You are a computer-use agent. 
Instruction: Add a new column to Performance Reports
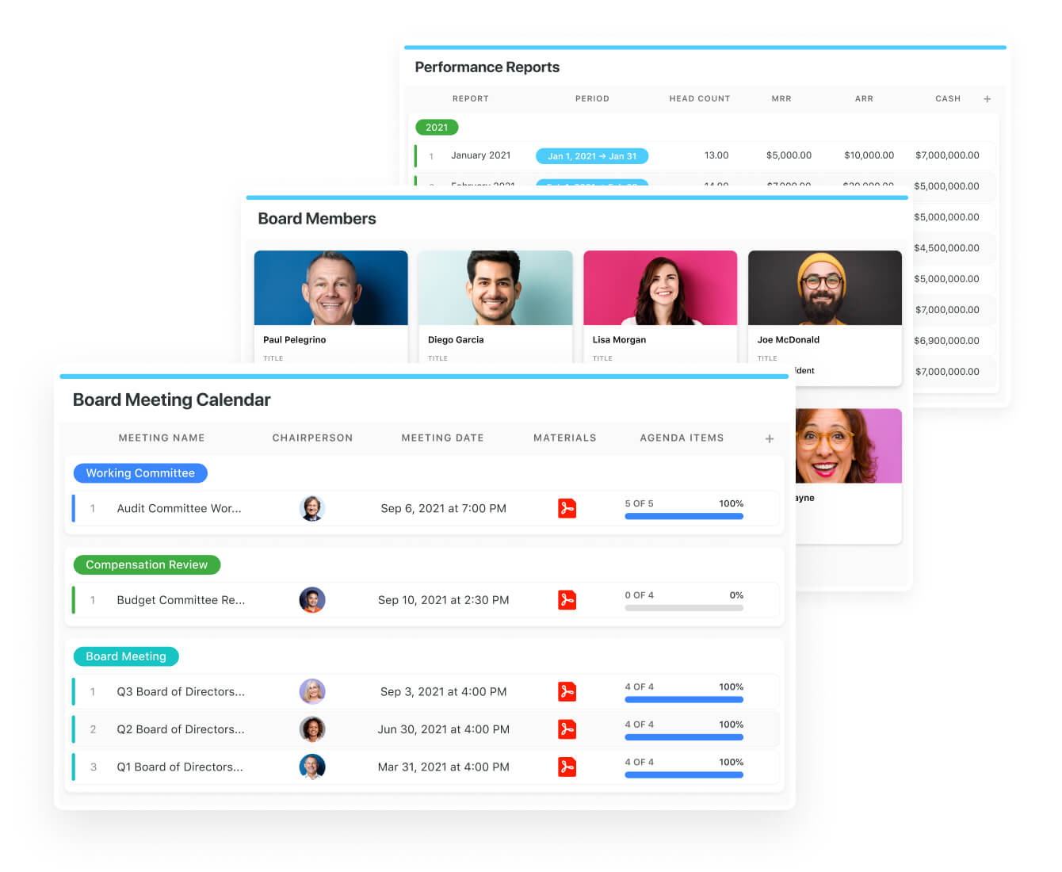(988, 98)
